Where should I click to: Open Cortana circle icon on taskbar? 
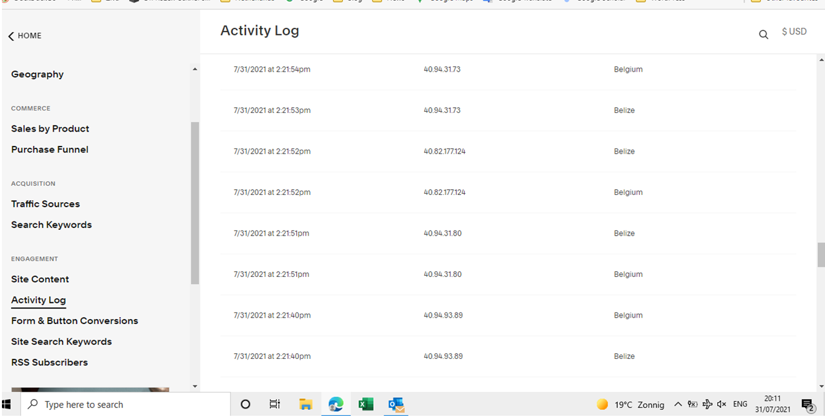tap(245, 404)
